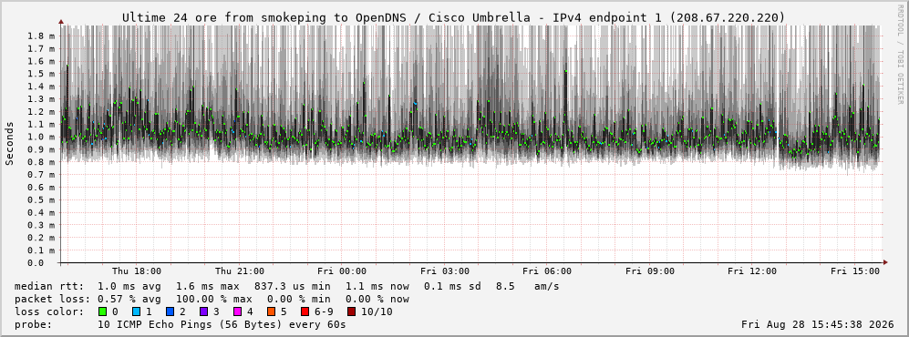
Task: Click the green loss color 0 swatch
Action: 103,312
